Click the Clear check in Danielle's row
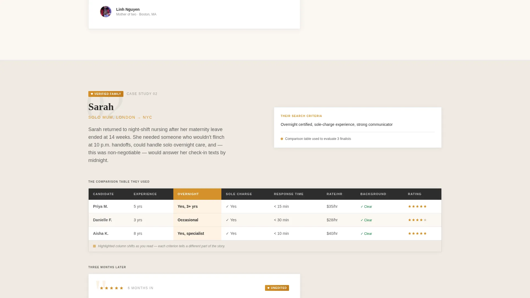This screenshot has height=298, width=530. pos(366,220)
